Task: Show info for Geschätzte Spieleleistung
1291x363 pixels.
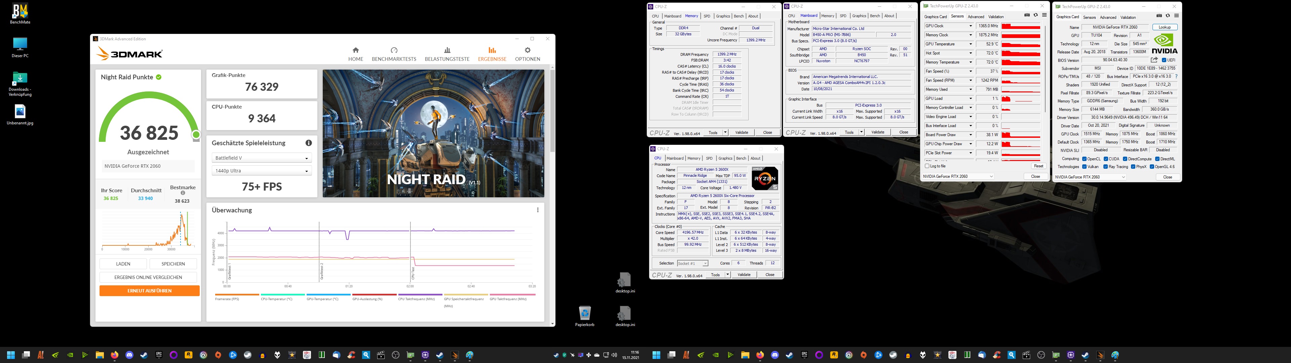Action: pyautogui.click(x=309, y=143)
